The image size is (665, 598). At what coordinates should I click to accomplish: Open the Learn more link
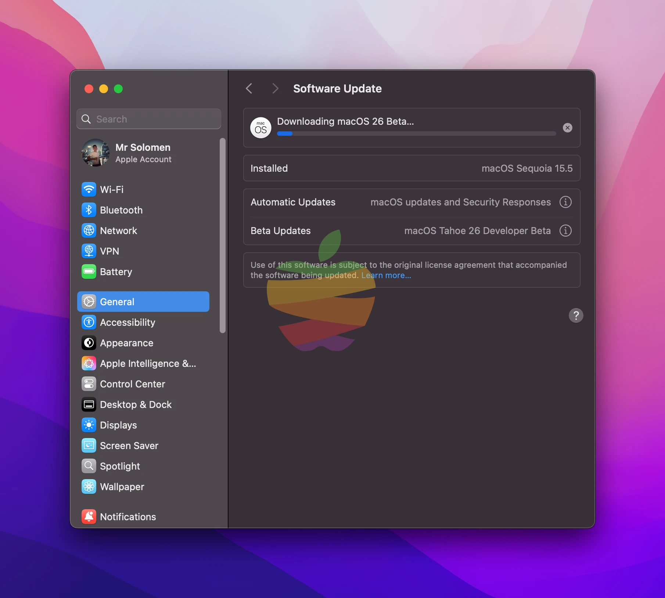click(386, 276)
